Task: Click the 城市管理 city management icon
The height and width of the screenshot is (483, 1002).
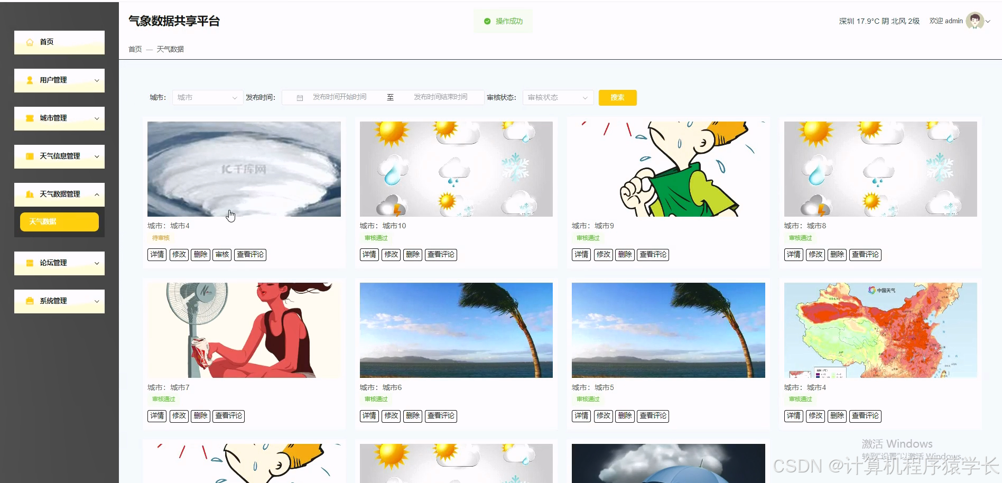Action: [x=30, y=118]
